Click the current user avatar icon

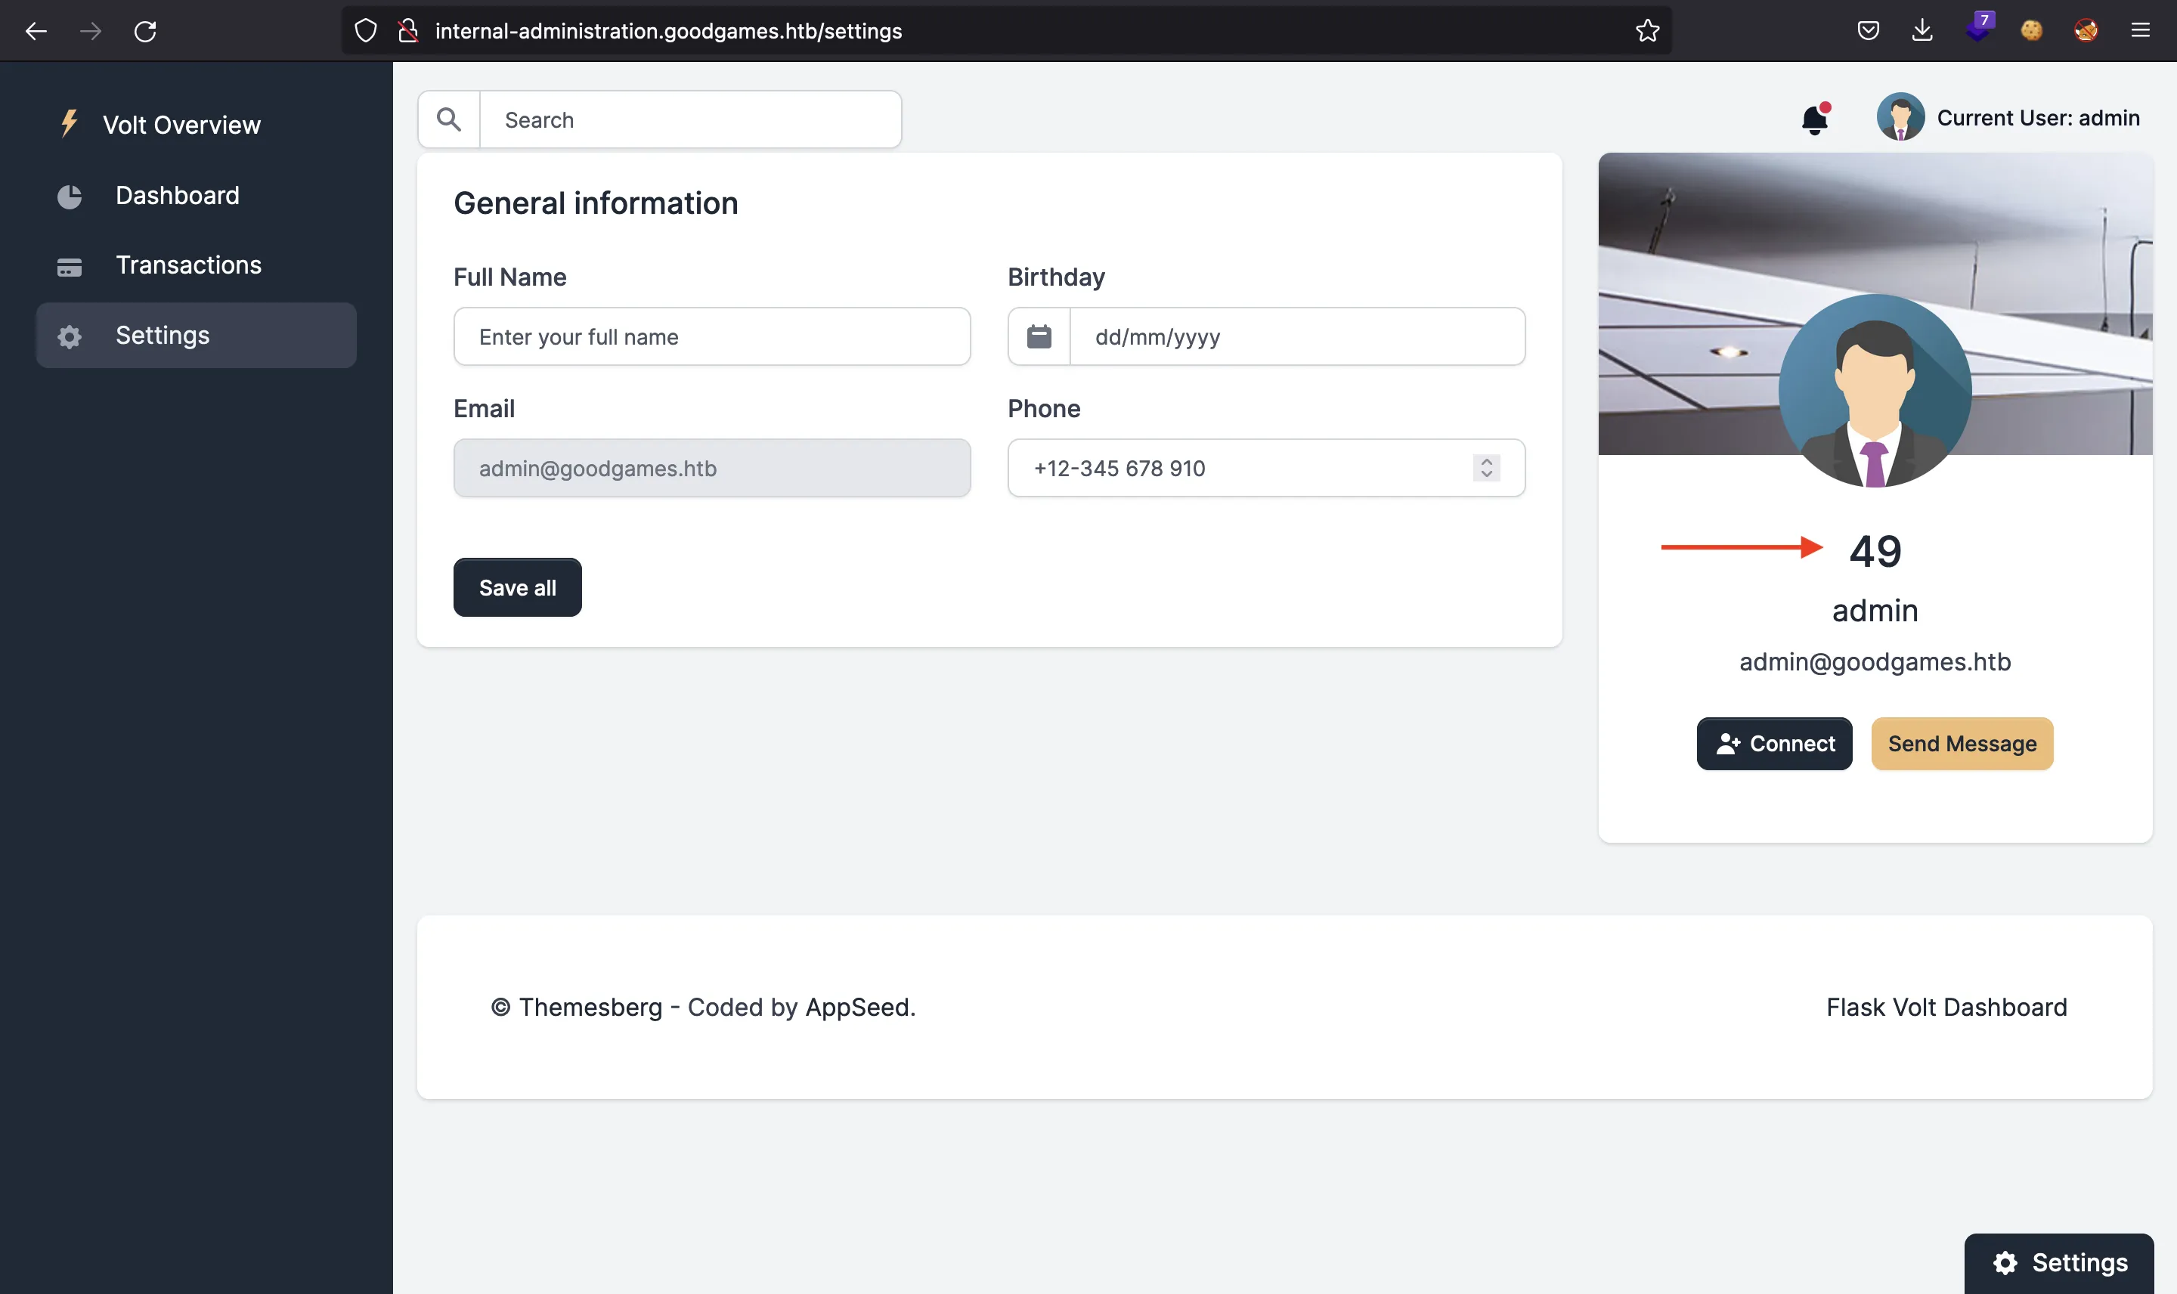1898,116
